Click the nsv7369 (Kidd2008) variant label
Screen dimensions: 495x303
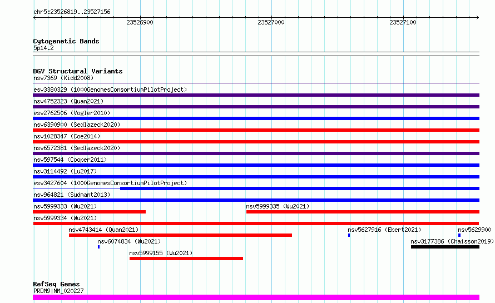63,78
